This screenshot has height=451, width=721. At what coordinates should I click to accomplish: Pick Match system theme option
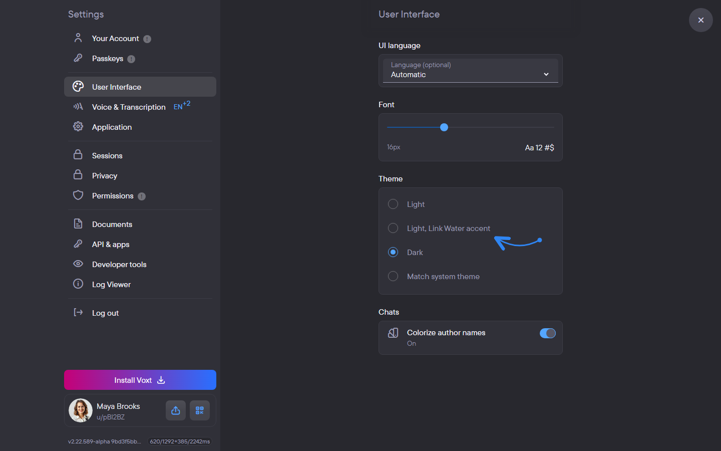pyautogui.click(x=393, y=276)
